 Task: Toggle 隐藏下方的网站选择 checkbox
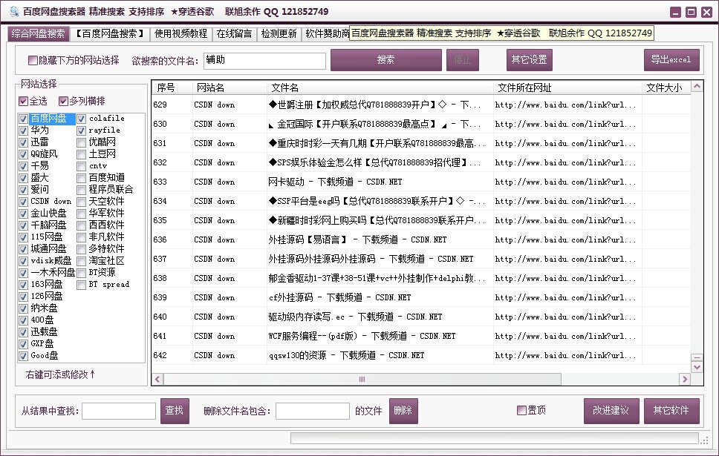33,60
